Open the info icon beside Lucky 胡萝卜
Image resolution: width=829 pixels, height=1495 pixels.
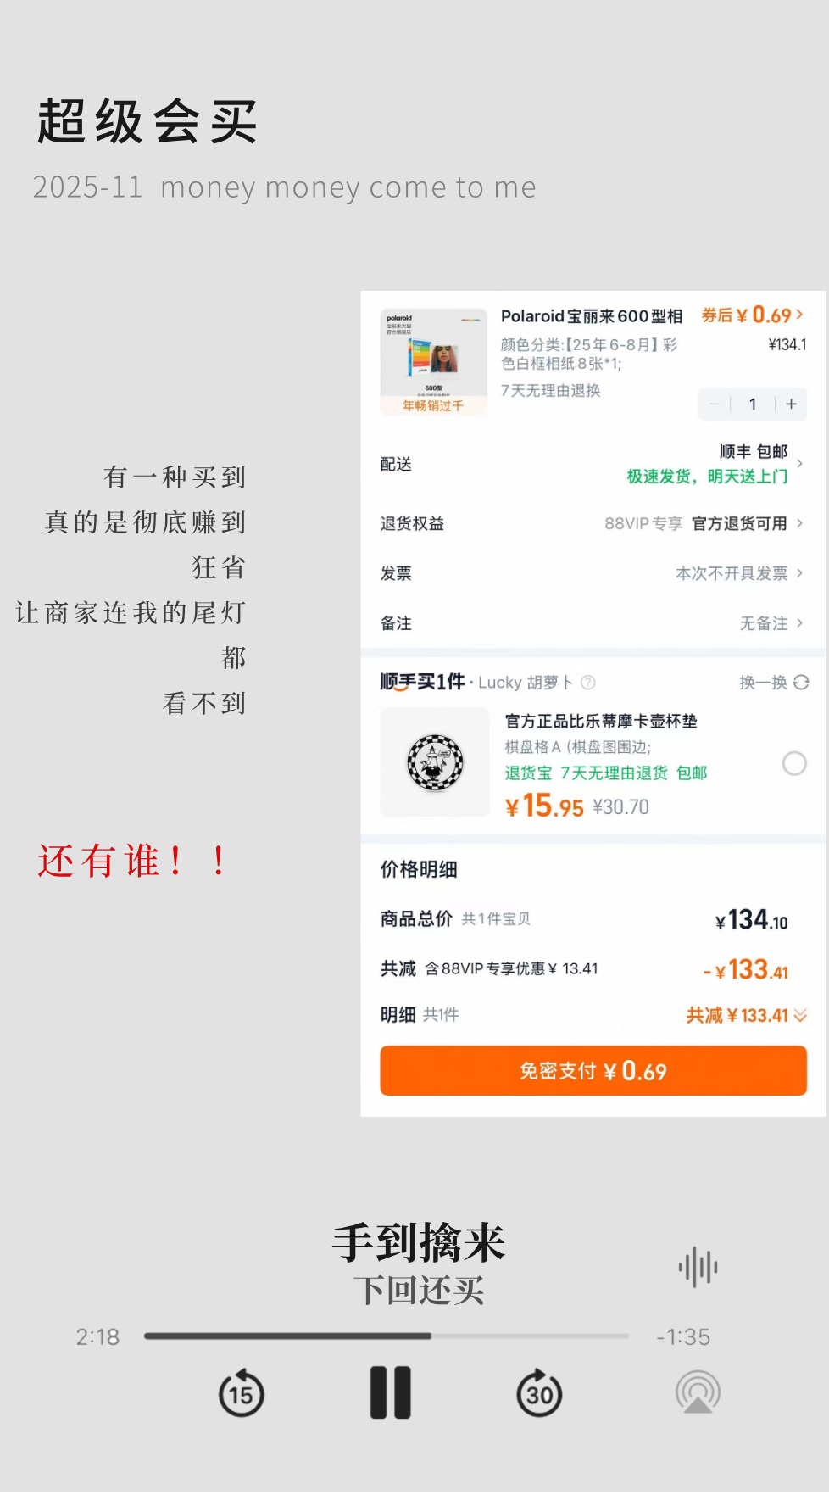pyautogui.click(x=588, y=683)
